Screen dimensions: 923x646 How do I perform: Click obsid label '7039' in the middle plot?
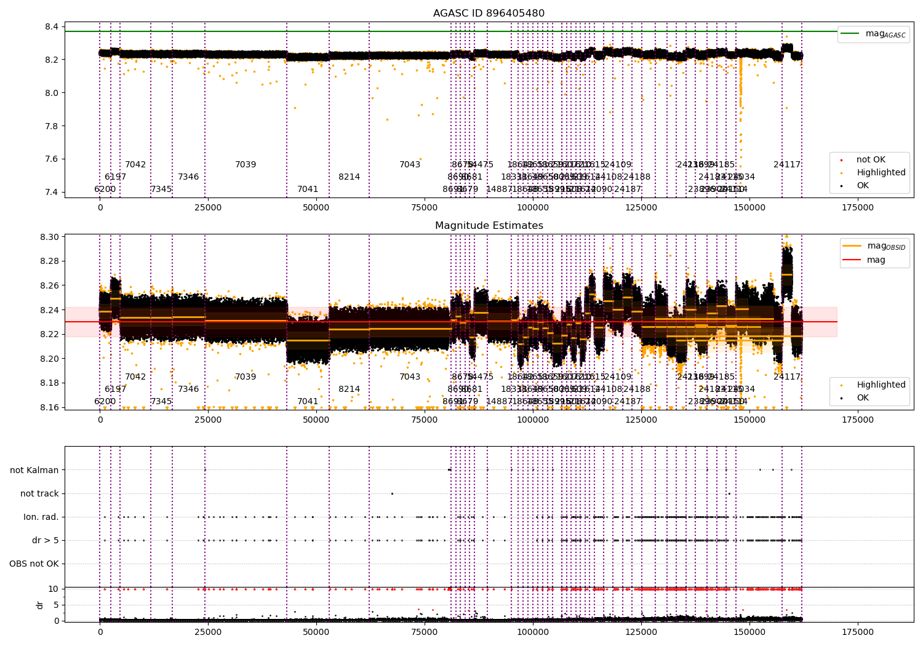246,377
